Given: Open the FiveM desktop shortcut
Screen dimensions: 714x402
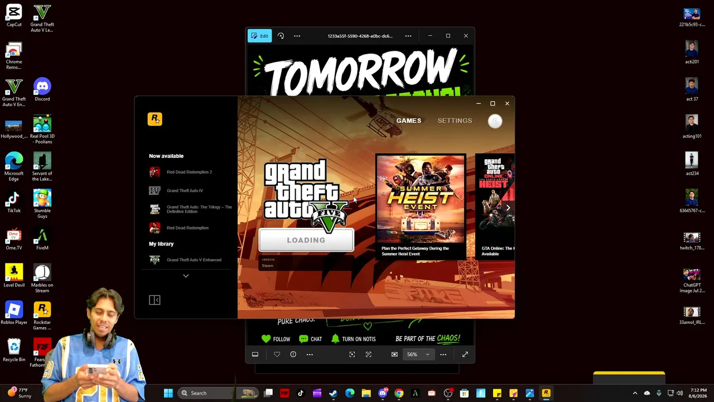Looking at the screenshot, I should pyautogui.click(x=42, y=239).
